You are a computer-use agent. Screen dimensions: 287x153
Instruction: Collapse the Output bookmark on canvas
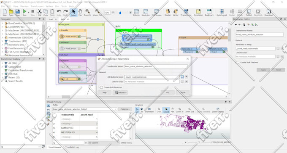point(179,37)
